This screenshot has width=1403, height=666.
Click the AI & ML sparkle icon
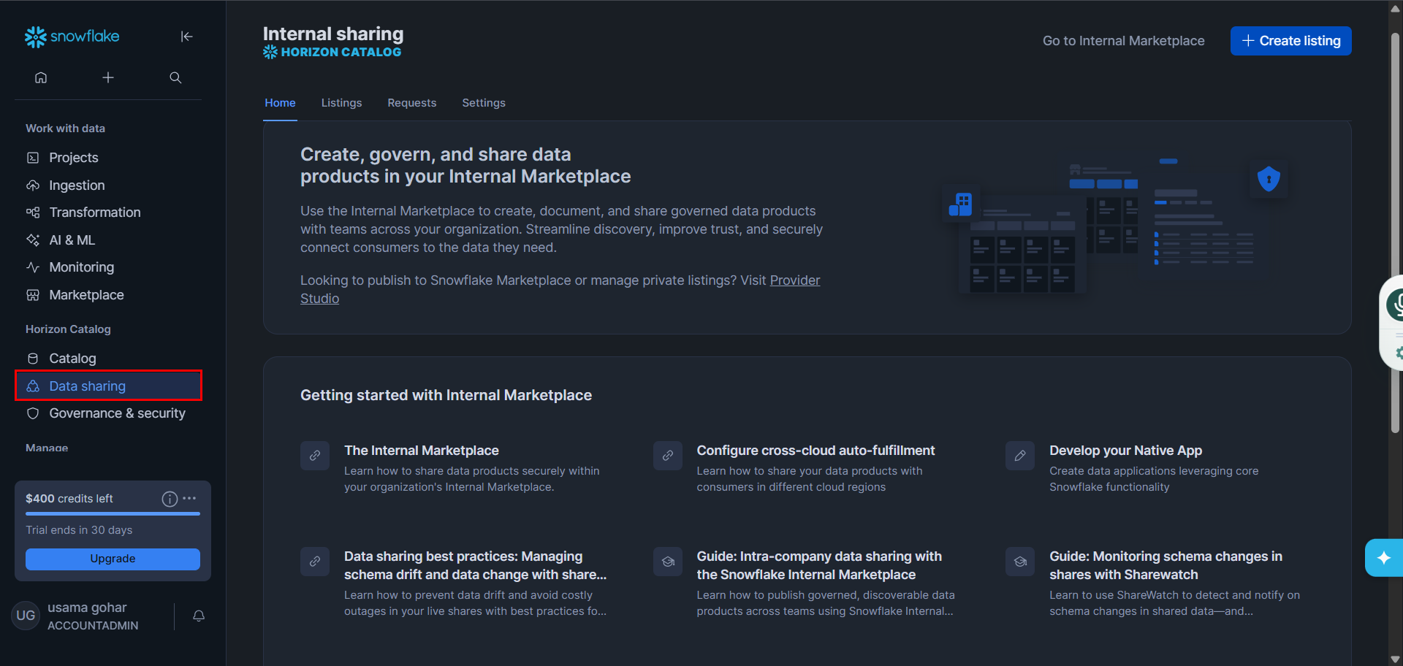coord(33,240)
